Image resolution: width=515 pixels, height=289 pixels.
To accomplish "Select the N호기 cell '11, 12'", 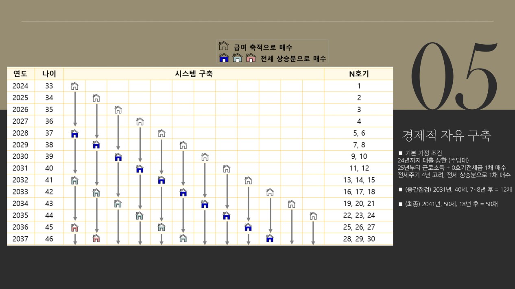I will (x=359, y=168).
